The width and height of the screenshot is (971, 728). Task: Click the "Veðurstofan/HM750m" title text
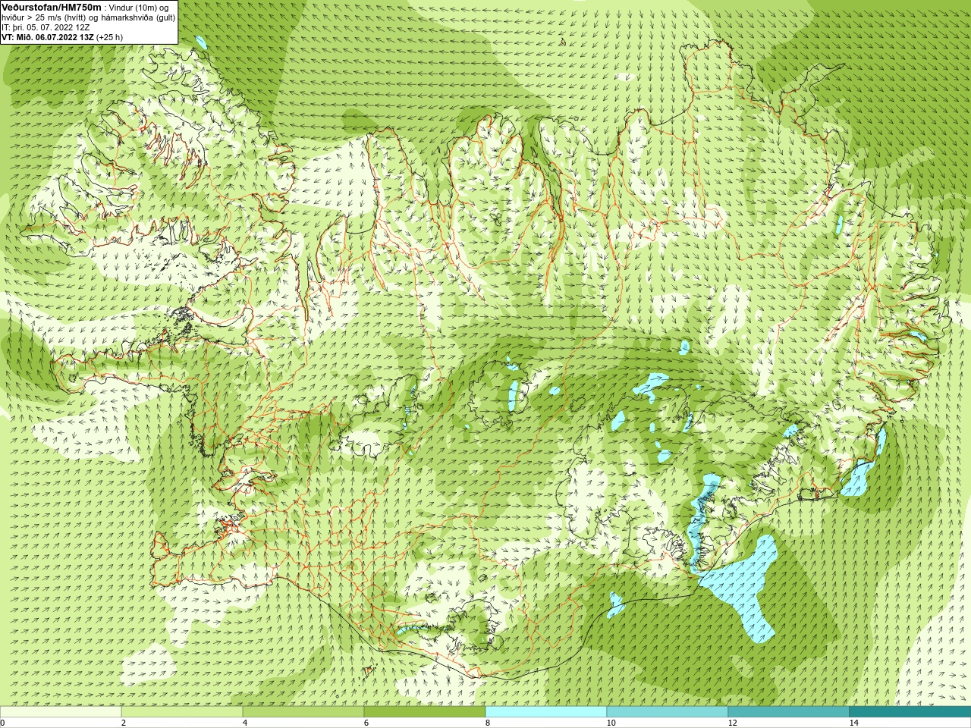(51, 7)
